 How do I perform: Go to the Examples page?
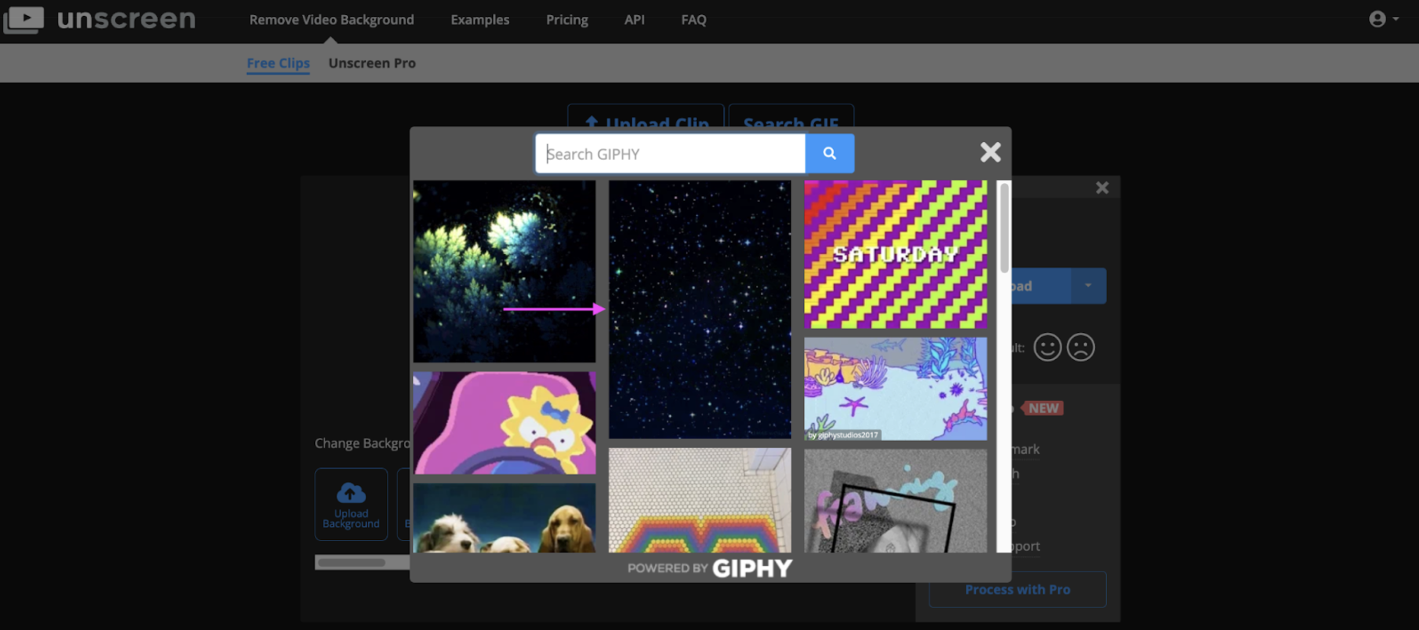480,20
